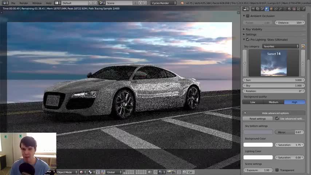Open the Window menu
This screenshot has height=175, width=311.
37,3
